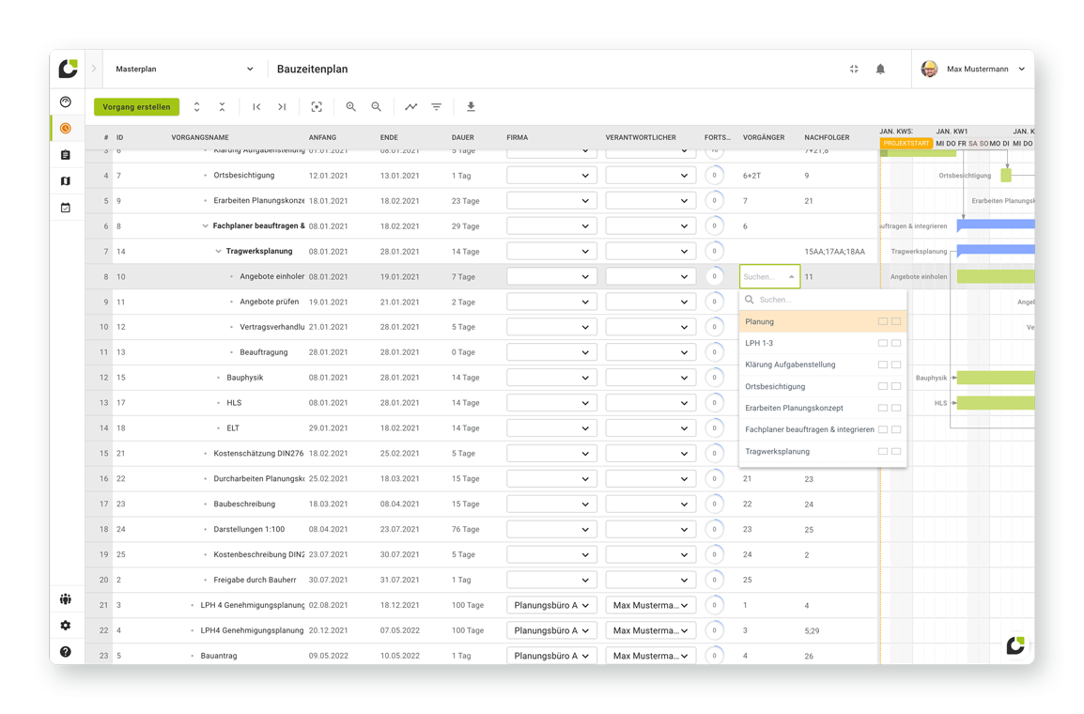Click the Vorgang erstellen button
Screen dimensions: 1084x714
click(136, 107)
